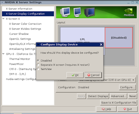Click 'How should this display device' prompt

(69, 53)
